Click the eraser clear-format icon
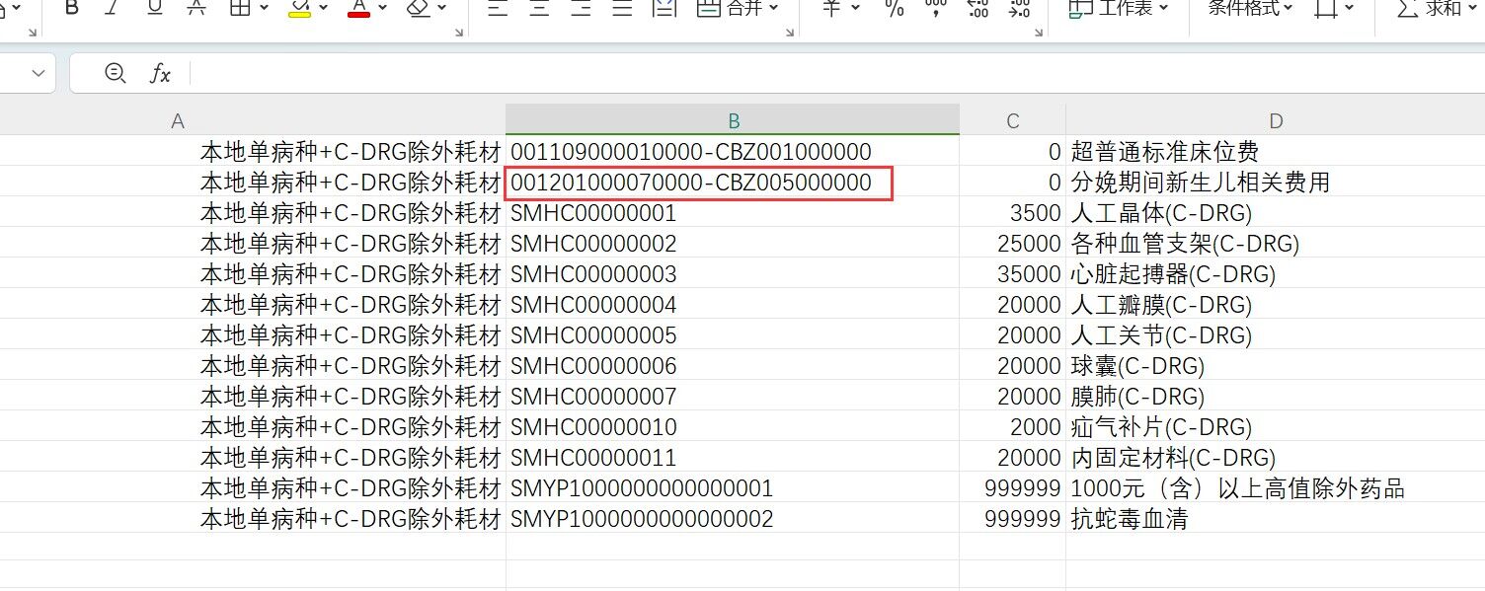Viewport: 1485px width, 591px height. tap(419, 8)
